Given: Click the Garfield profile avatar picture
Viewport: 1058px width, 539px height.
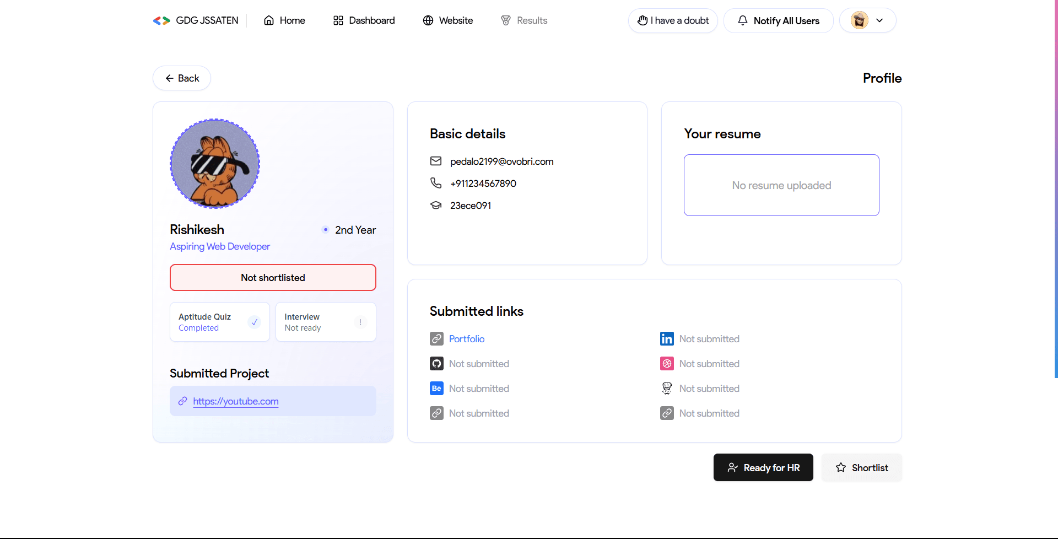Looking at the screenshot, I should point(215,163).
